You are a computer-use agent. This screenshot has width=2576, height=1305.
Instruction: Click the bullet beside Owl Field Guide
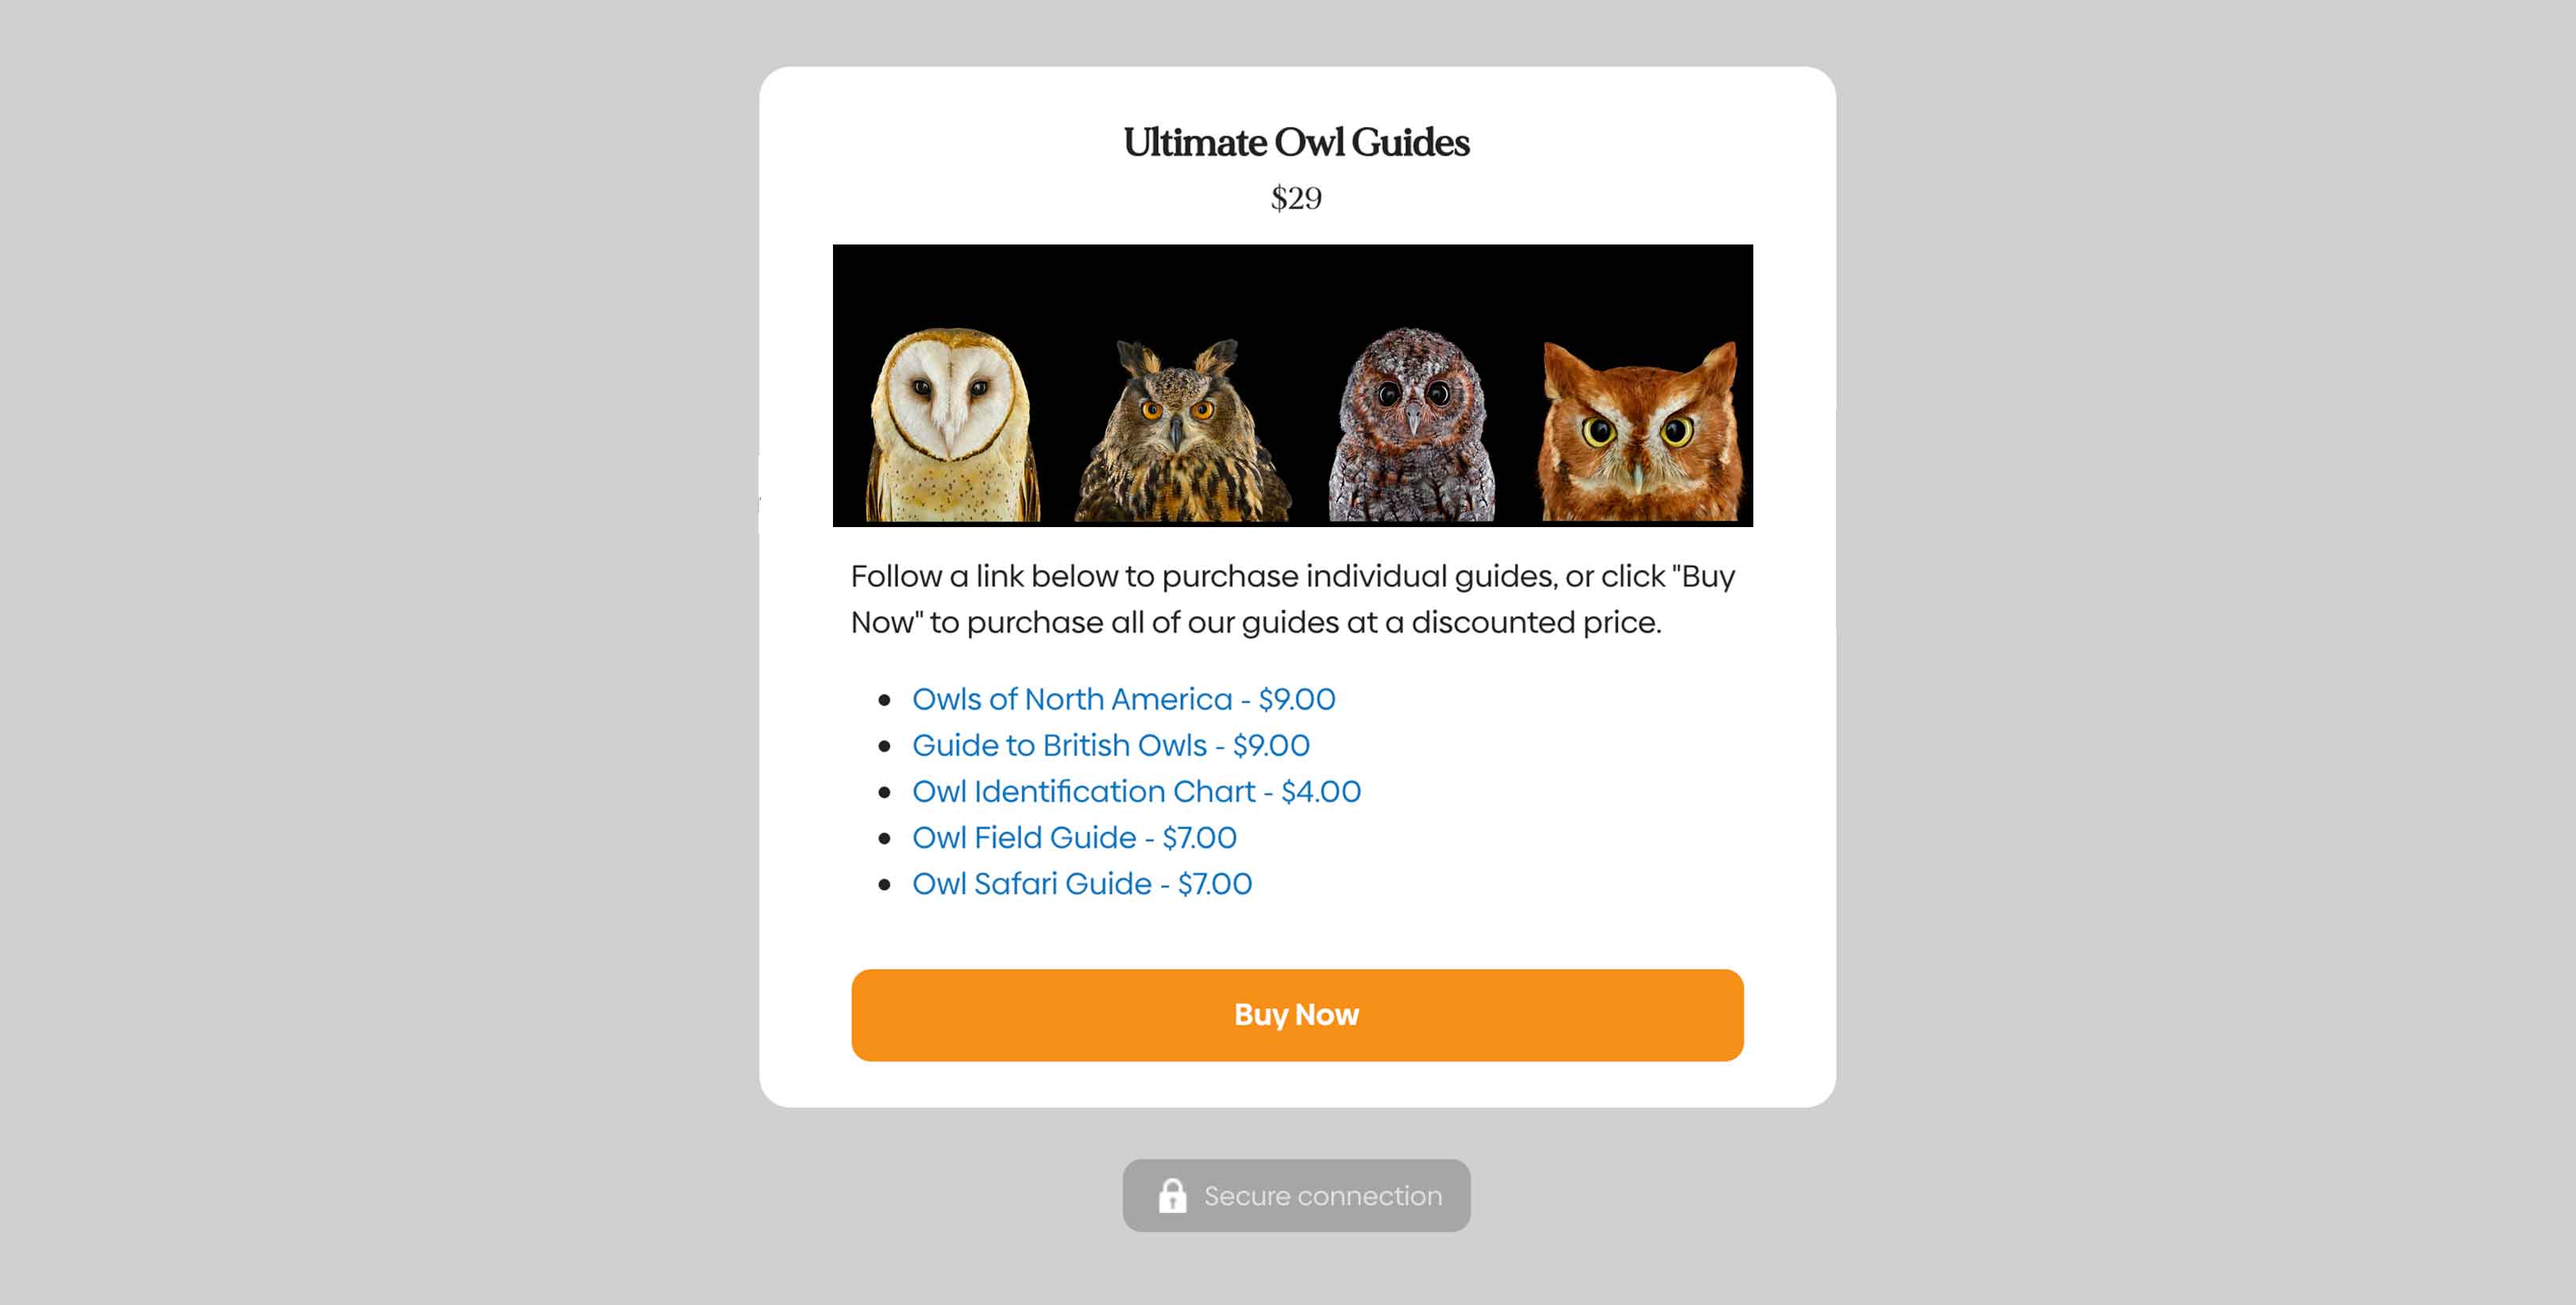(x=884, y=838)
